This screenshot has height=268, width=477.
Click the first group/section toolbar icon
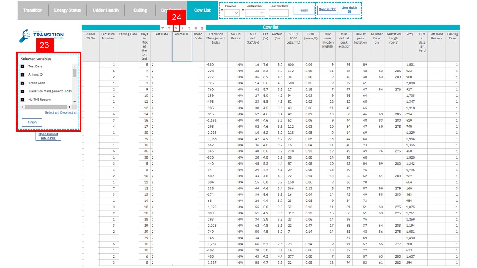tap(162, 28)
